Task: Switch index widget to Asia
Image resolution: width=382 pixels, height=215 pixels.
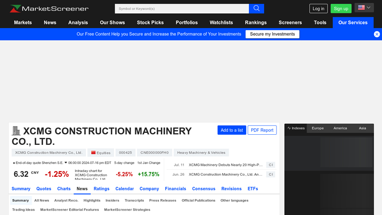Action: pyautogui.click(x=362, y=128)
